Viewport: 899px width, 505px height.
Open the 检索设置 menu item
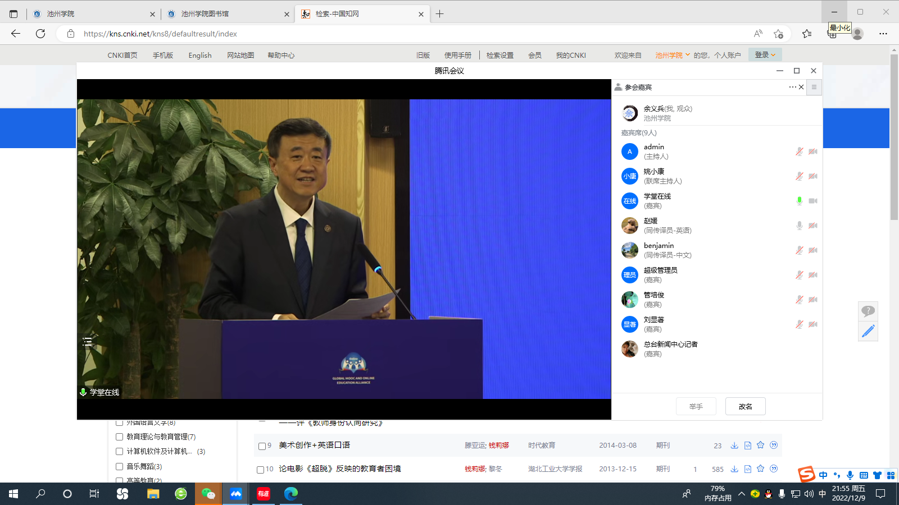click(x=500, y=55)
